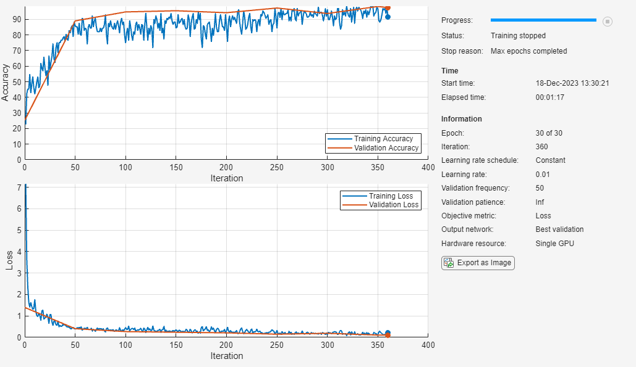Click the Best validation output network value
The image size is (636, 367).
point(559,229)
